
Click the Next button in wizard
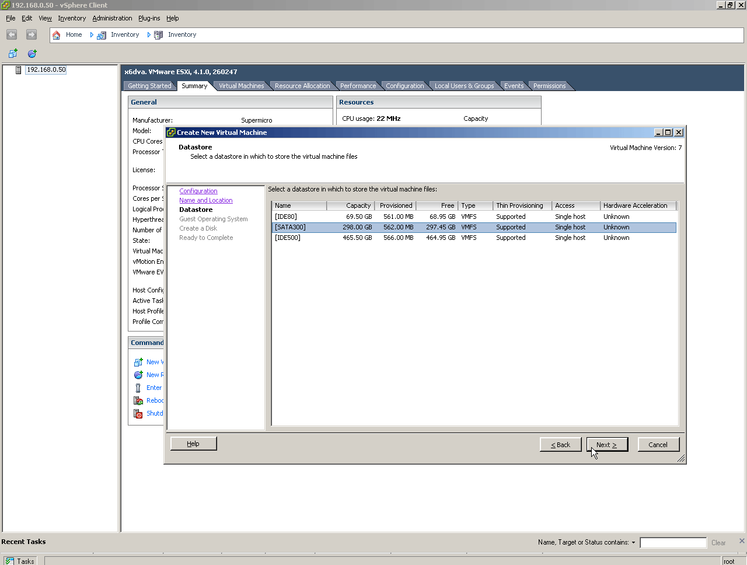607,445
